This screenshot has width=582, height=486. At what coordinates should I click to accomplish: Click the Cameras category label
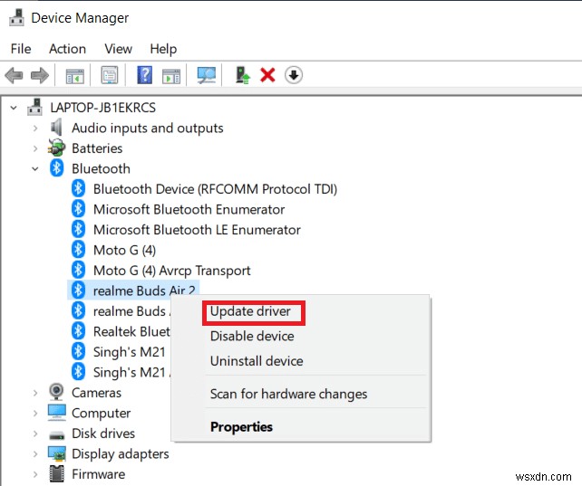click(x=96, y=393)
